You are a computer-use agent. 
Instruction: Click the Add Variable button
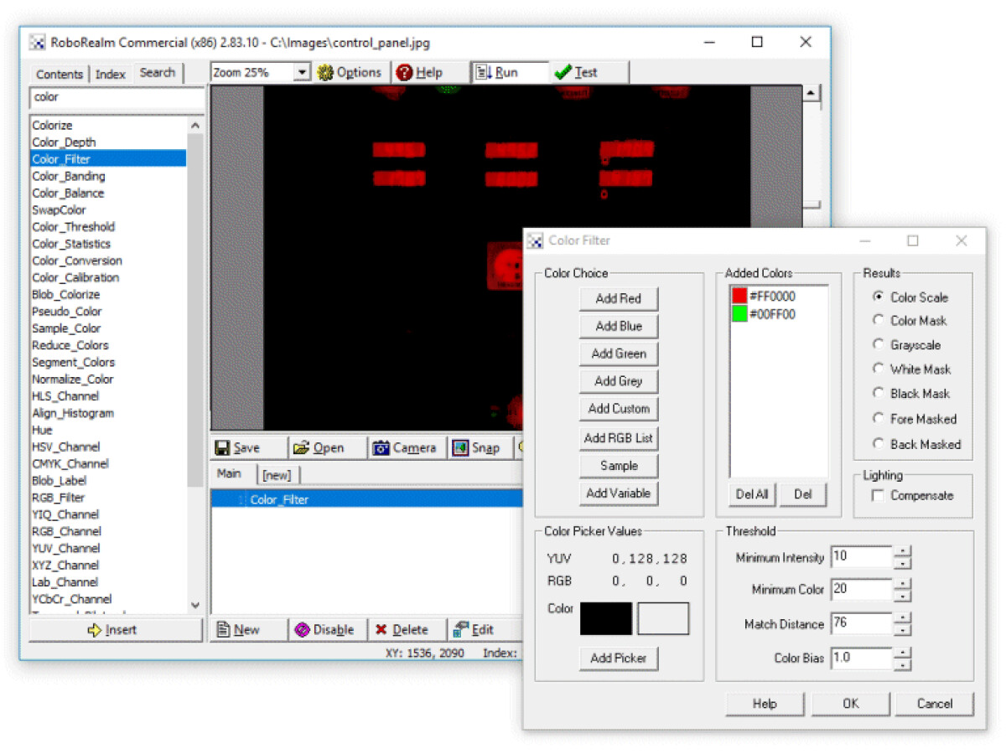(x=619, y=493)
